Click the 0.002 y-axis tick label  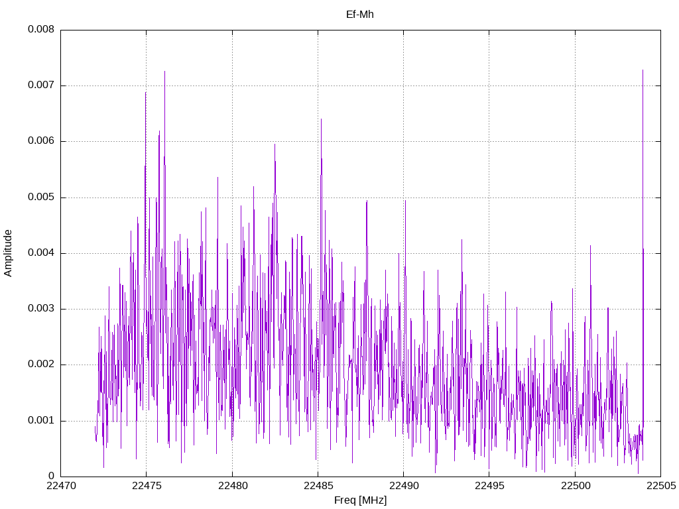40,365
